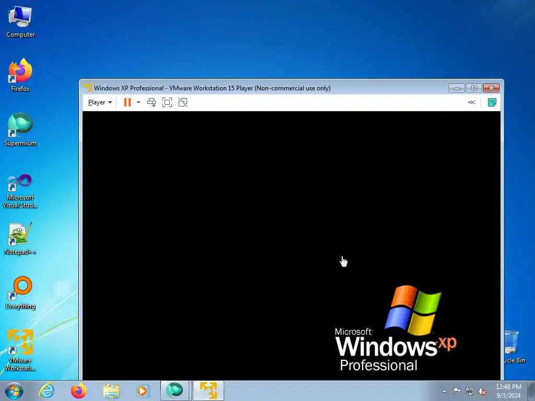The height and width of the screenshot is (401, 535).
Task: Open the green notes icon in VMware toolbar
Action: click(x=492, y=102)
